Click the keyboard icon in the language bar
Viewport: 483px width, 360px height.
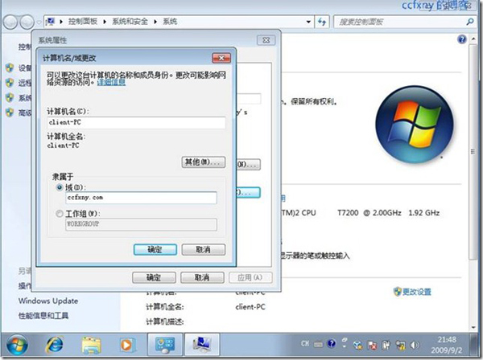(x=319, y=344)
